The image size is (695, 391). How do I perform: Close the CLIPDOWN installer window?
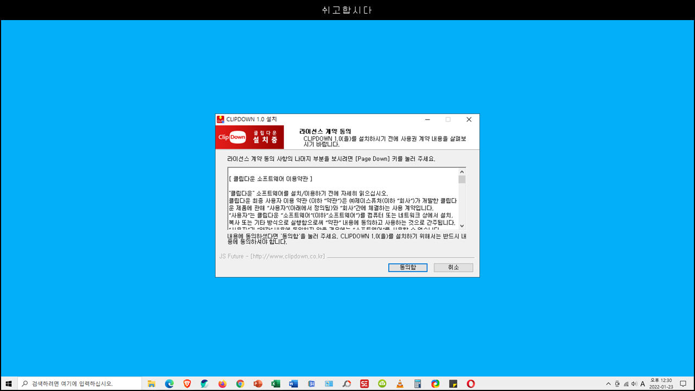click(x=469, y=119)
